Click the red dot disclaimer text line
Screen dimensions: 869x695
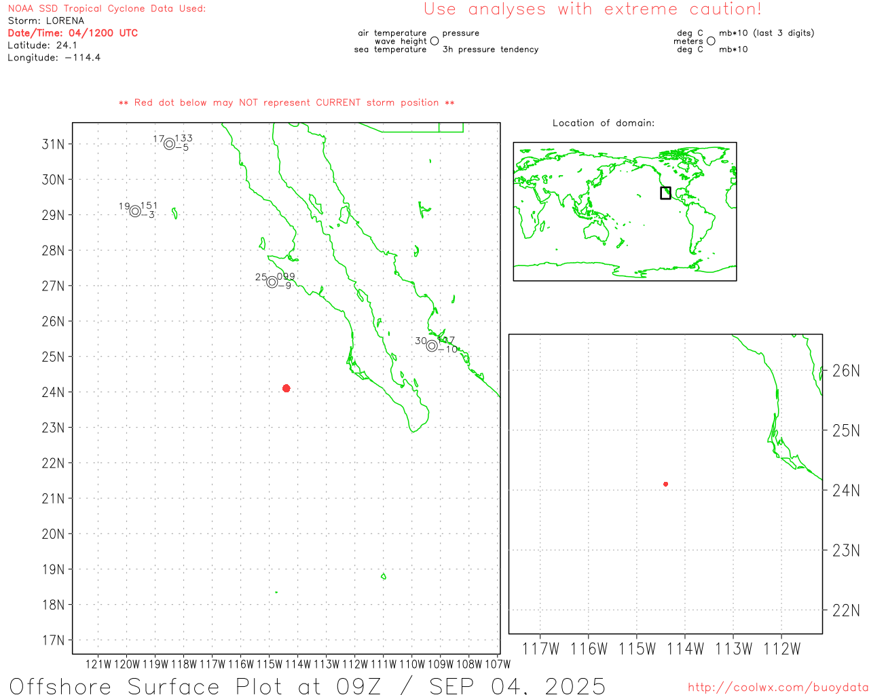click(x=286, y=102)
